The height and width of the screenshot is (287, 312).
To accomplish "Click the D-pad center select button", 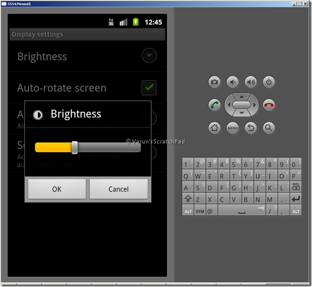I will click(241, 105).
